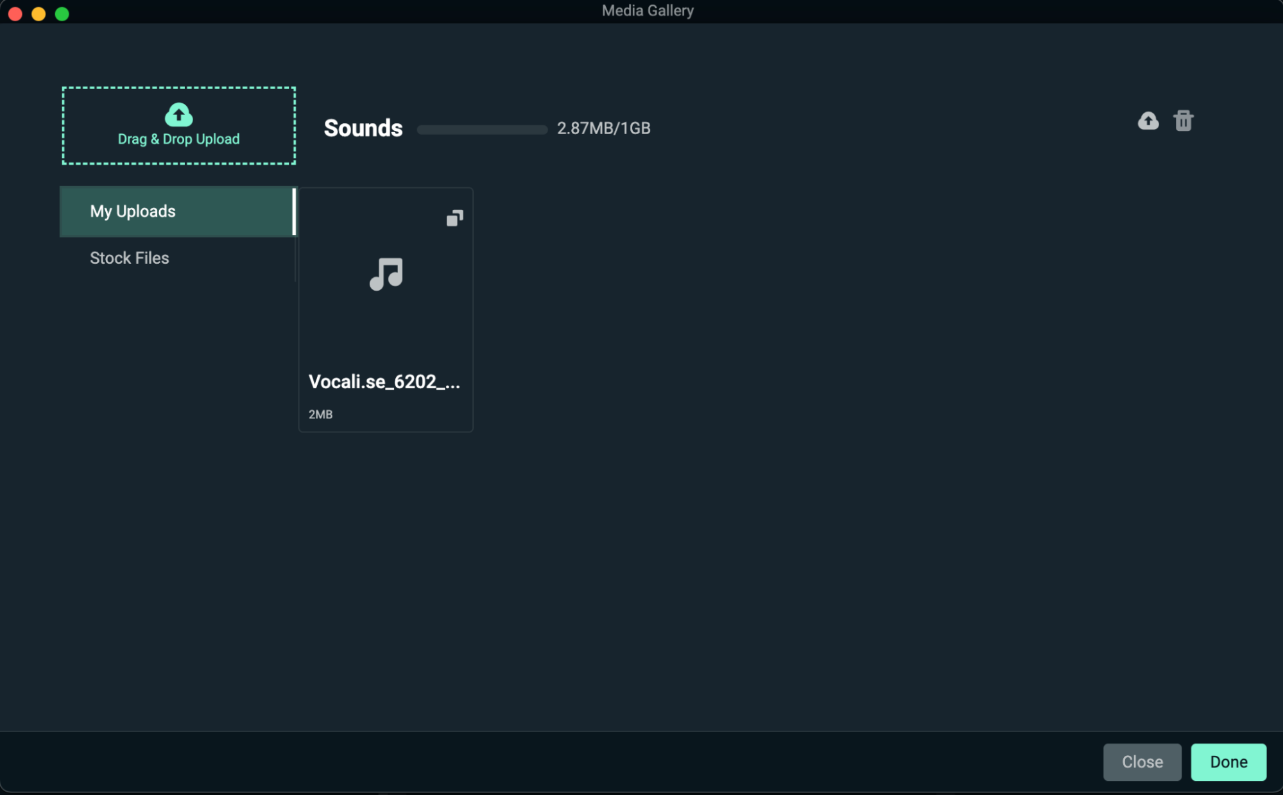Click the cloud icon in the Drag & Drop box
The height and width of the screenshot is (795, 1283).
pyautogui.click(x=178, y=115)
